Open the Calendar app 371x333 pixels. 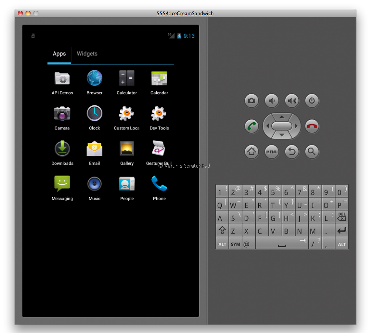pyautogui.click(x=159, y=83)
